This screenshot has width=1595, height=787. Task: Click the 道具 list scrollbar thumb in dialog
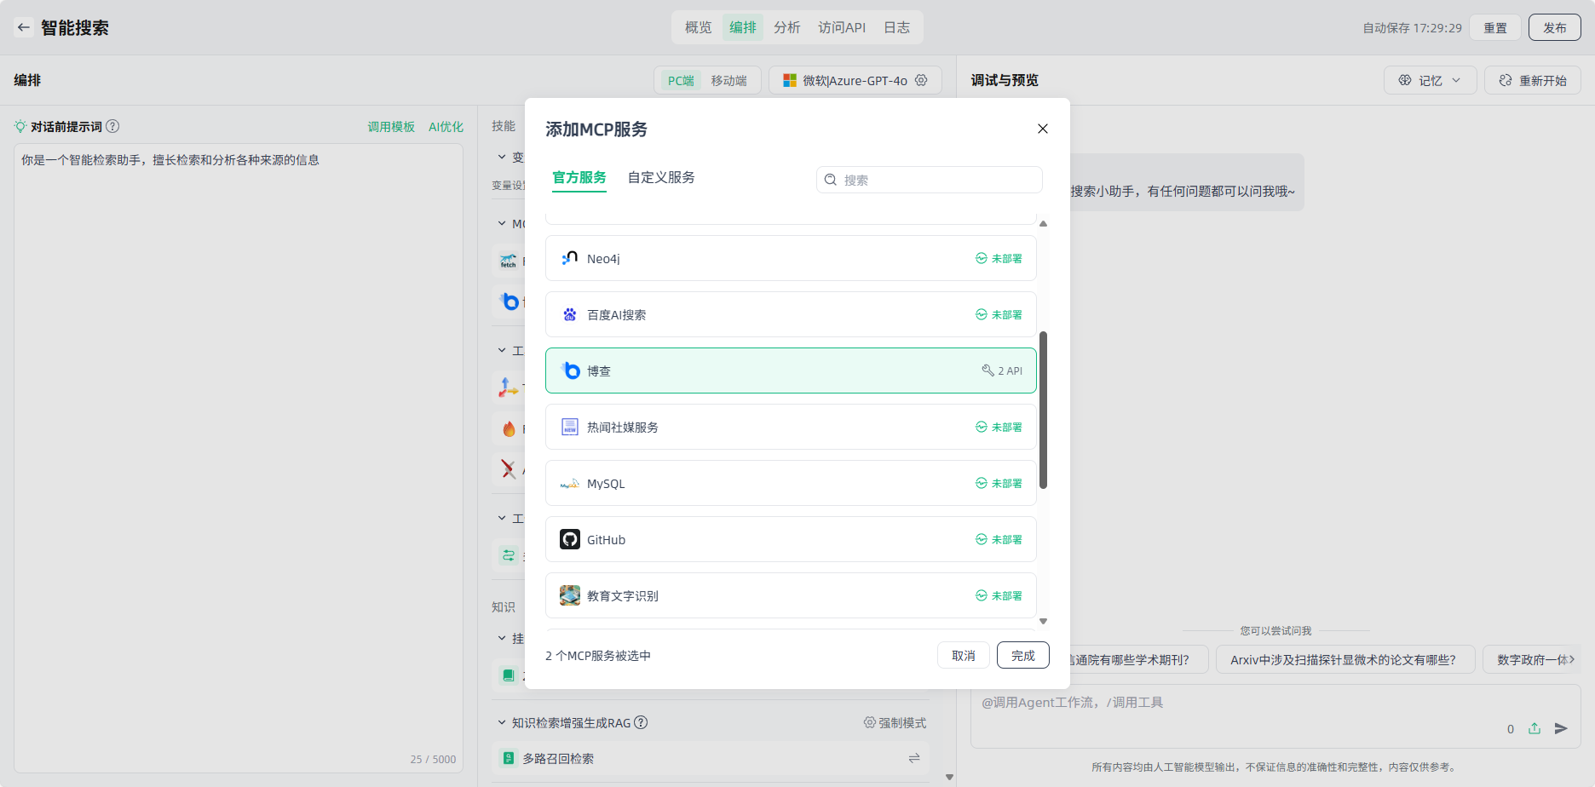1043,411
